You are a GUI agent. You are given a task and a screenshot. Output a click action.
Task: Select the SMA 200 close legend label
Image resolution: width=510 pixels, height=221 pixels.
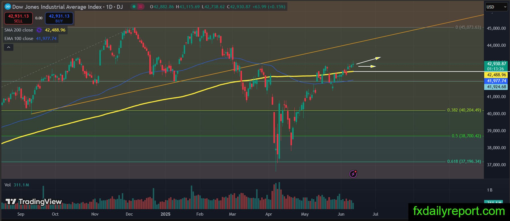tap(19, 30)
